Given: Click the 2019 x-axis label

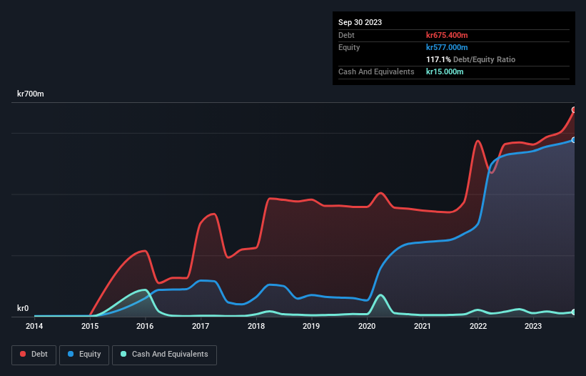Looking at the screenshot, I should (x=311, y=326).
